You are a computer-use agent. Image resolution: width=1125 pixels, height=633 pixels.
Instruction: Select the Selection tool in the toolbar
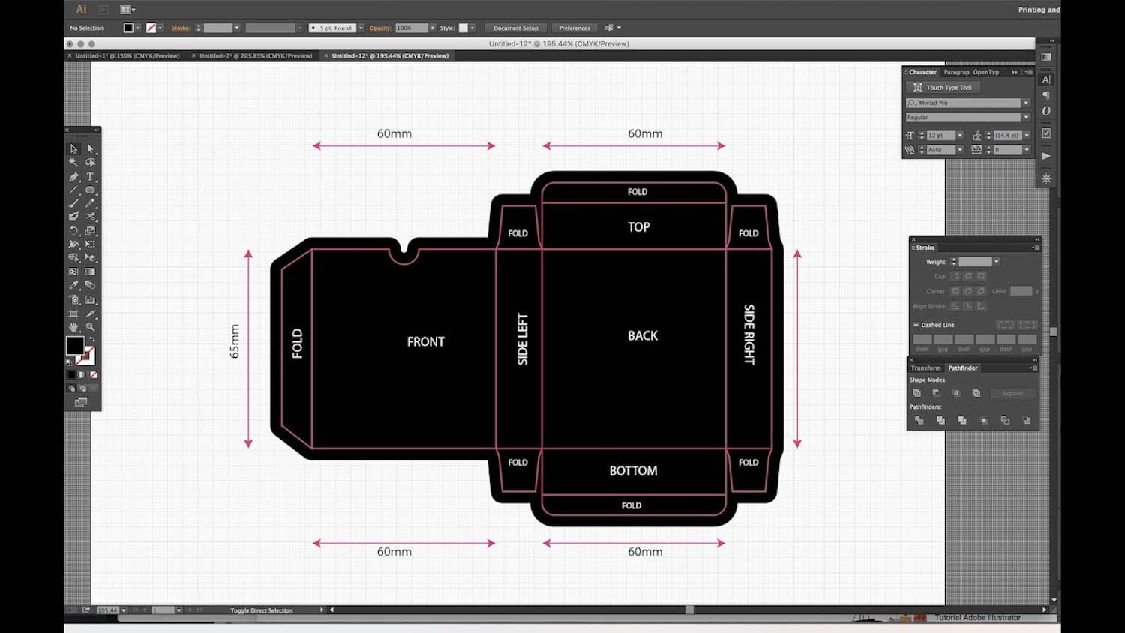click(x=73, y=148)
